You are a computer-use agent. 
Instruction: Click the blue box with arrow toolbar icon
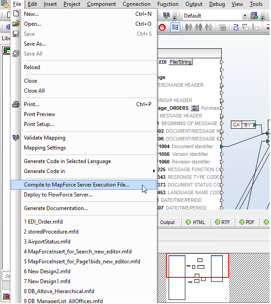point(236,28)
